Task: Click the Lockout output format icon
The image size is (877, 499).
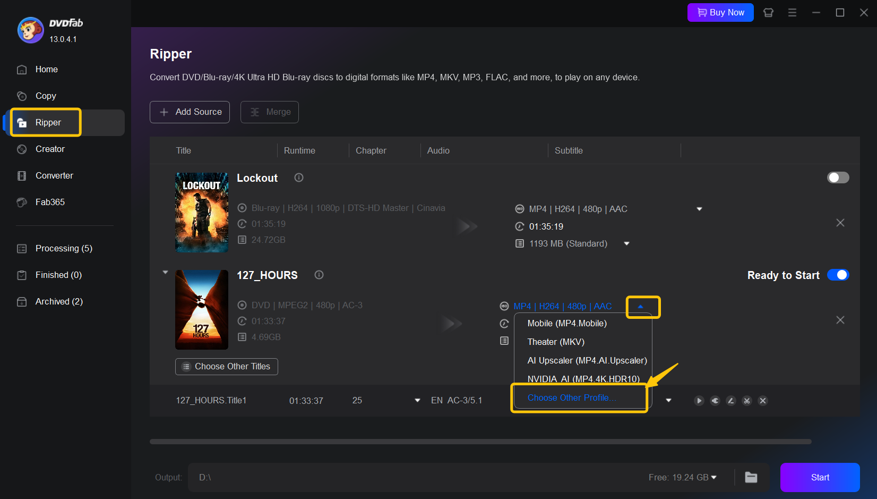Action: tap(520, 209)
